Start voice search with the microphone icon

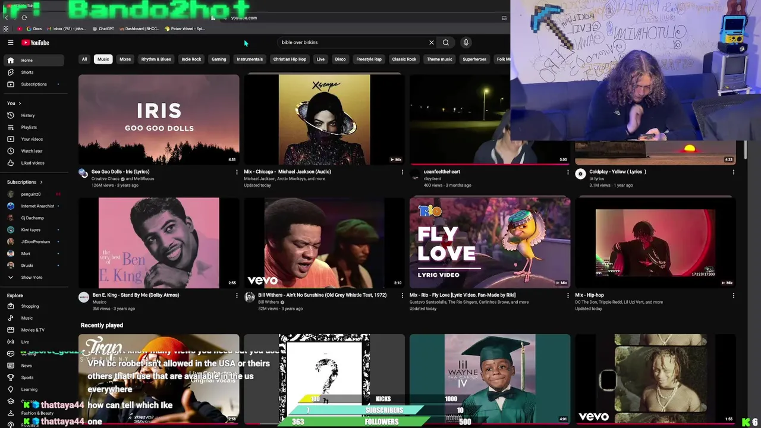(466, 42)
